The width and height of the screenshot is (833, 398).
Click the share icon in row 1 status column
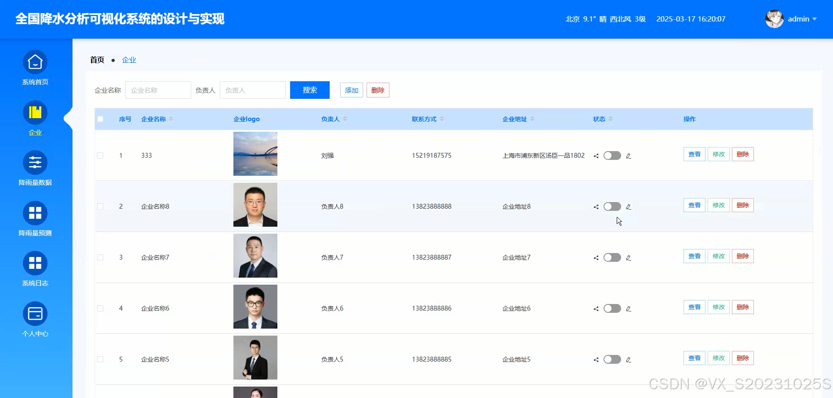click(596, 156)
